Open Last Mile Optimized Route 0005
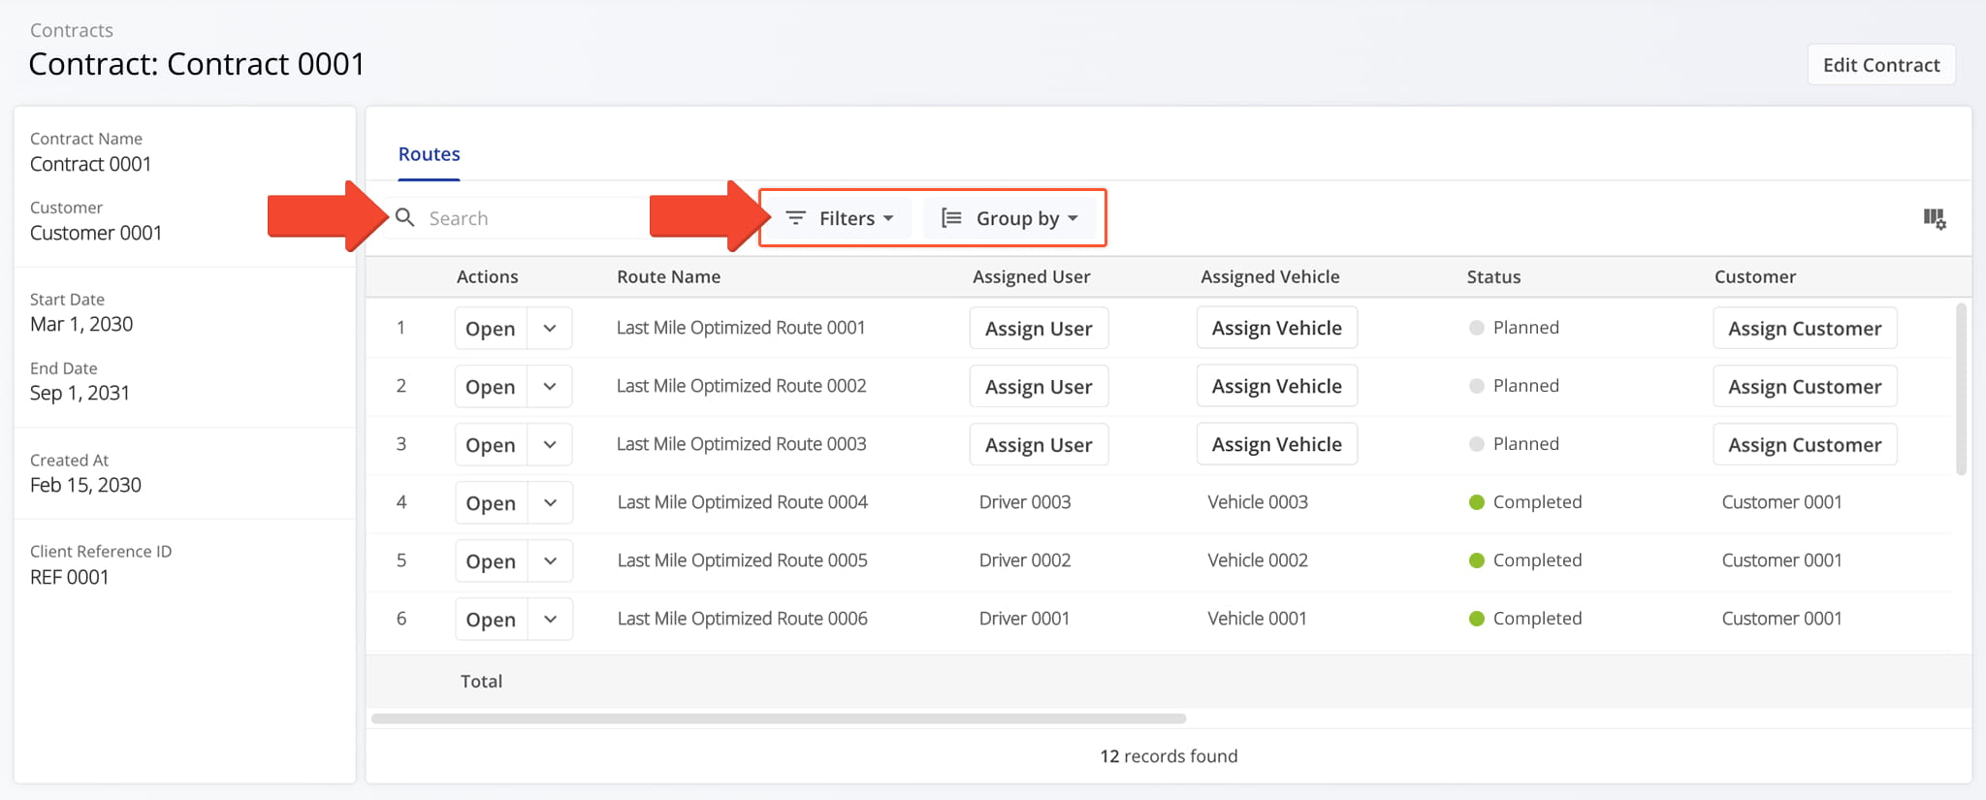This screenshot has height=800, width=1986. pyautogui.click(x=491, y=561)
